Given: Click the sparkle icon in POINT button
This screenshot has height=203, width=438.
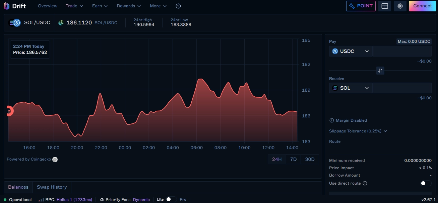Looking at the screenshot, I should pyautogui.click(x=352, y=6).
